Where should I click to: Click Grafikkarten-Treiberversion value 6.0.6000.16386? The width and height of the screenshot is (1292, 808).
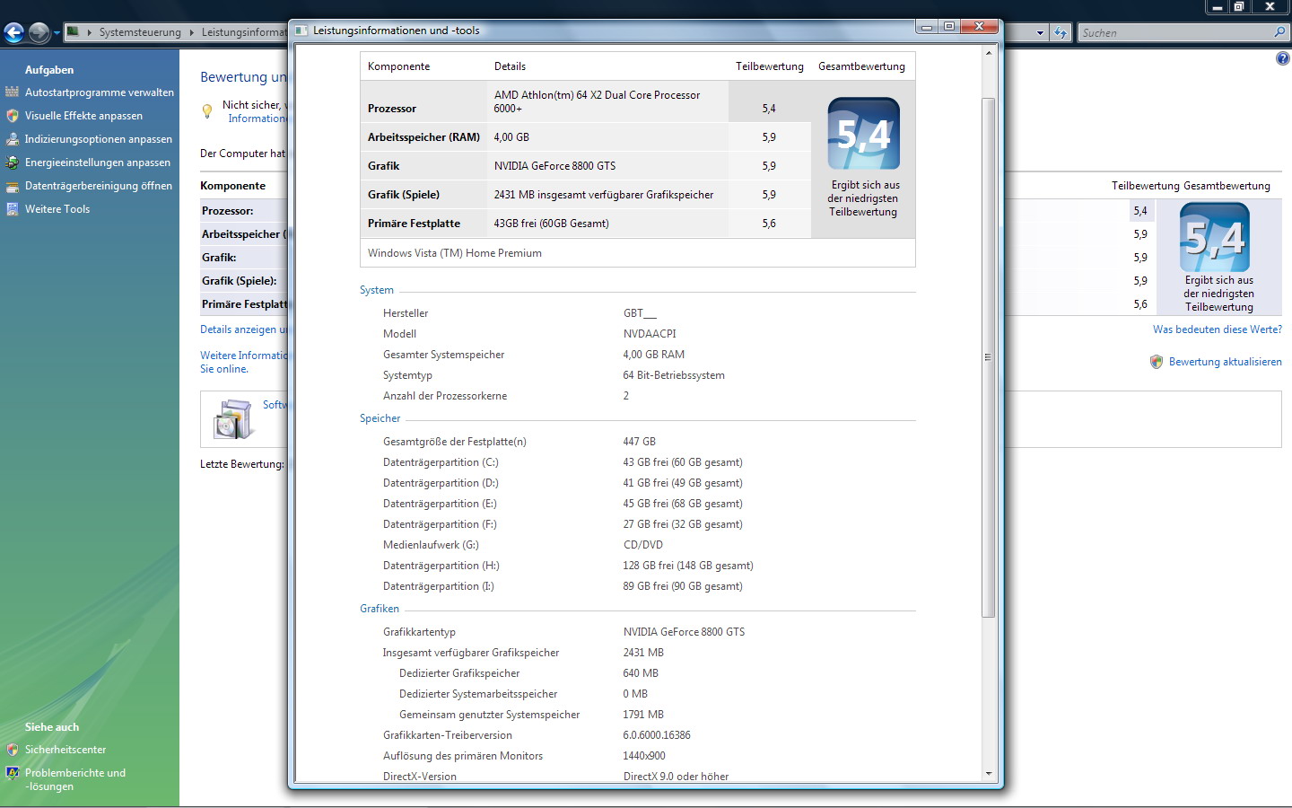[657, 735]
